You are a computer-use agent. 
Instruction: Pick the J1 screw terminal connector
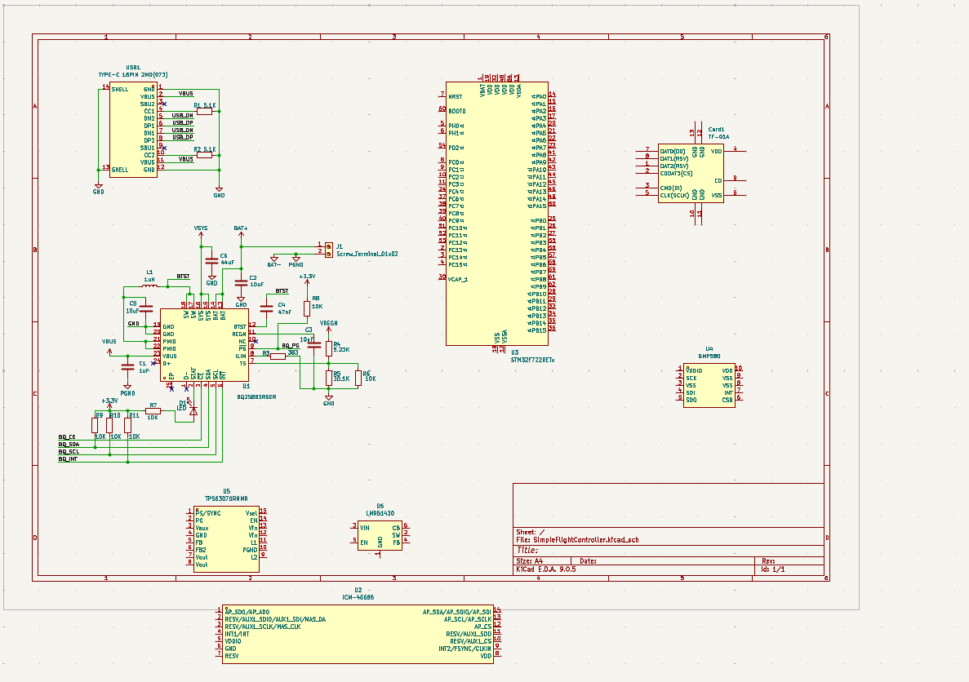click(329, 249)
